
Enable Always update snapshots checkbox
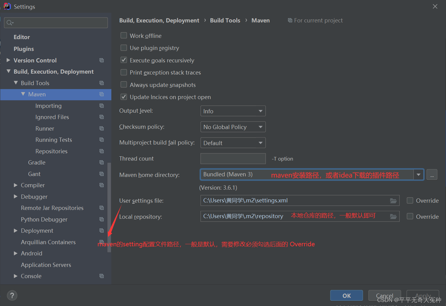click(124, 85)
